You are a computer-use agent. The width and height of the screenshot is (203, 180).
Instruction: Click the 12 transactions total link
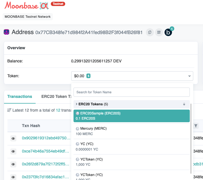tap(58, 110)
